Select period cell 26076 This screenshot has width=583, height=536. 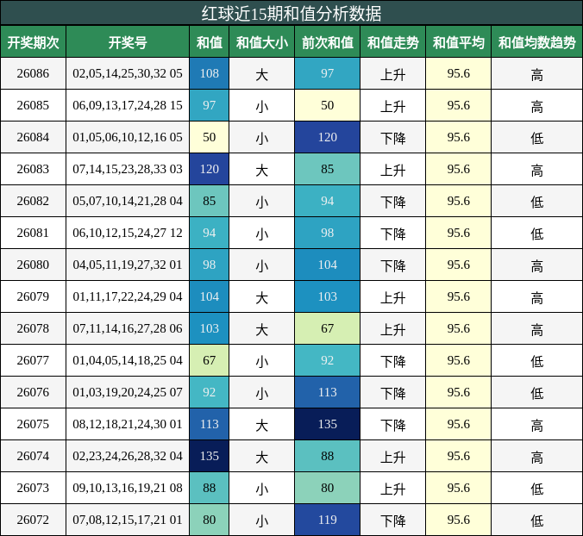[33, 392]
